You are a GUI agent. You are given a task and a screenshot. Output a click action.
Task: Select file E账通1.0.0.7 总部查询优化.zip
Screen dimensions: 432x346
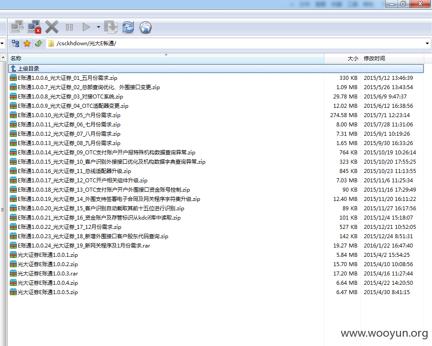pyautogui.click(x=85, y=87)
